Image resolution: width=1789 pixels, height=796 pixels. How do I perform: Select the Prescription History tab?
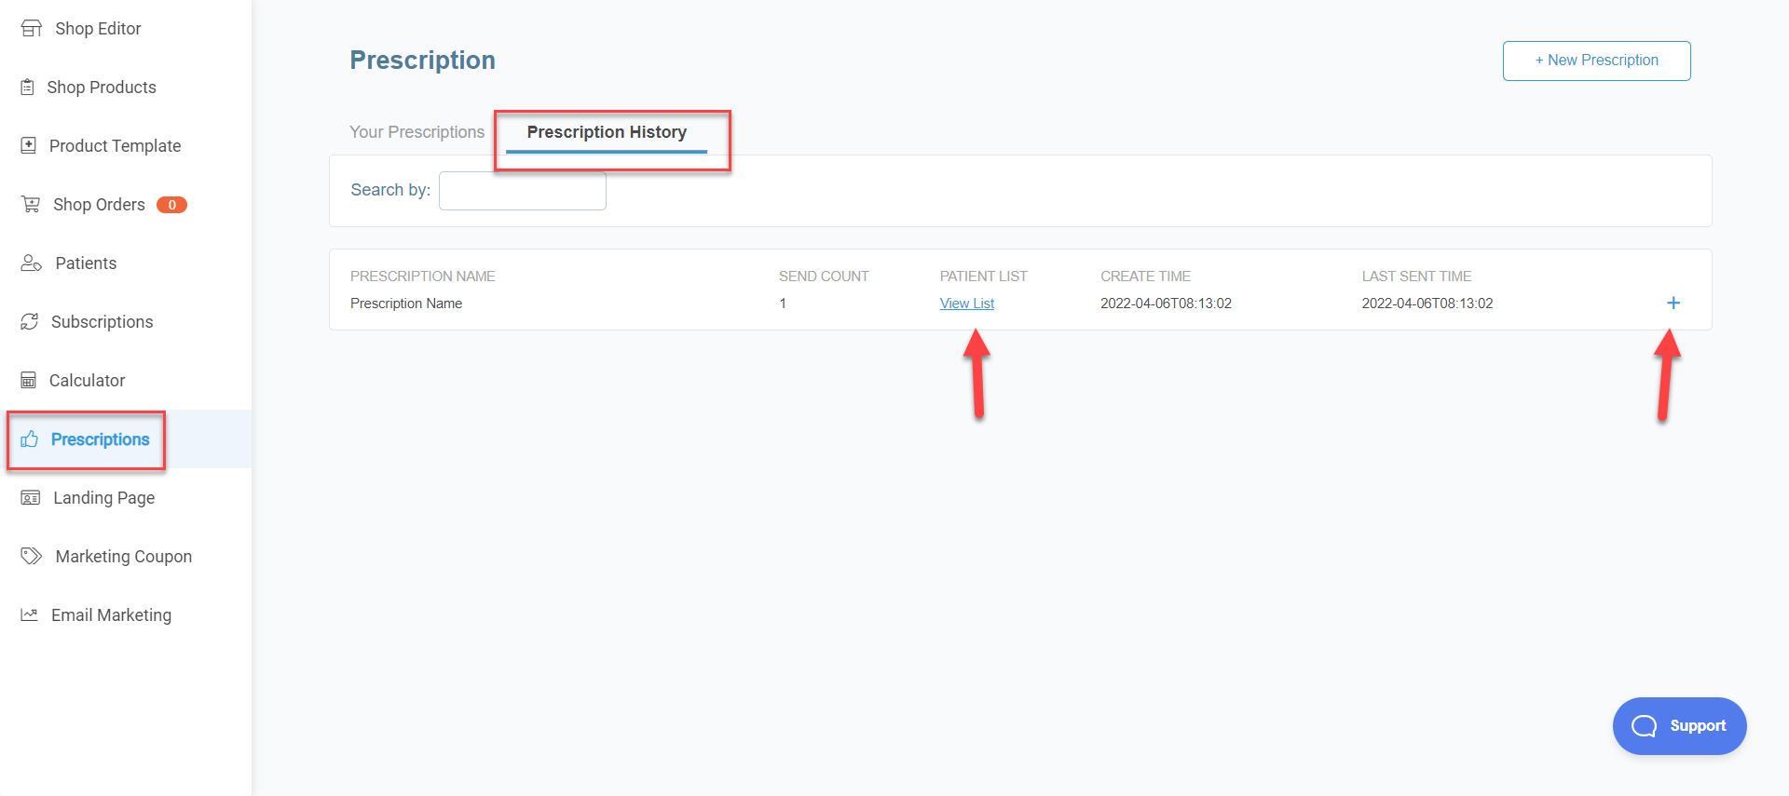(607, 132)
